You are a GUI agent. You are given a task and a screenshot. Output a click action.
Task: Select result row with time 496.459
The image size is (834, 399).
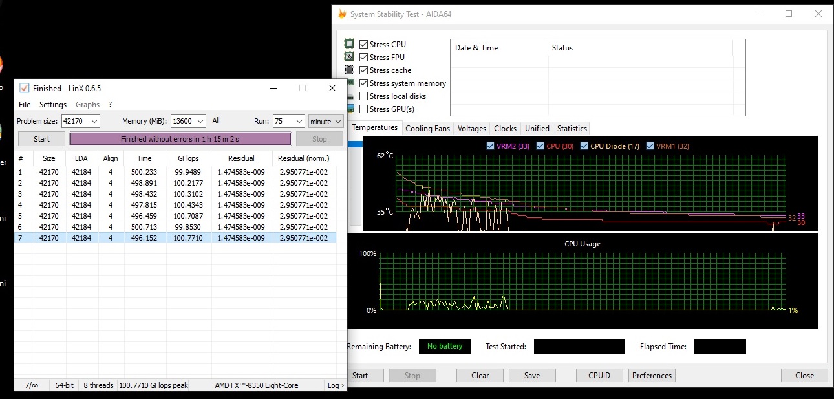pos(175,216)
